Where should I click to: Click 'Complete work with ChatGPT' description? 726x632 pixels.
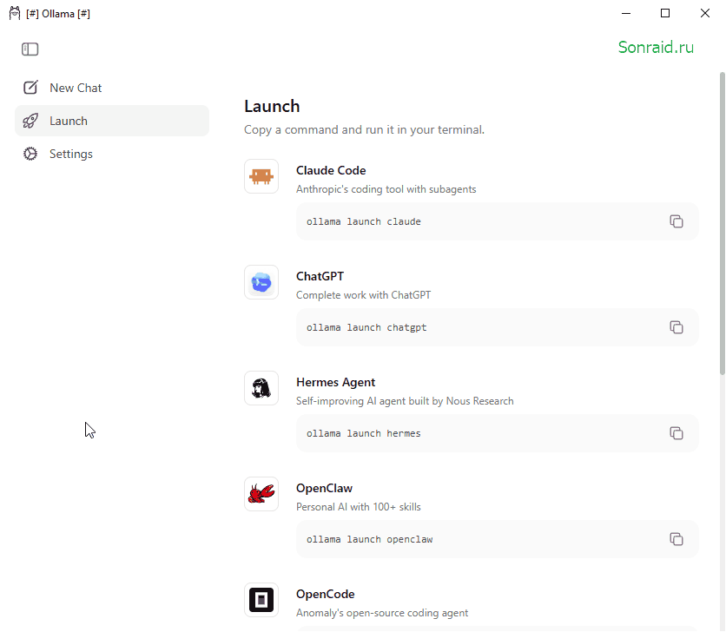(364, 295)
